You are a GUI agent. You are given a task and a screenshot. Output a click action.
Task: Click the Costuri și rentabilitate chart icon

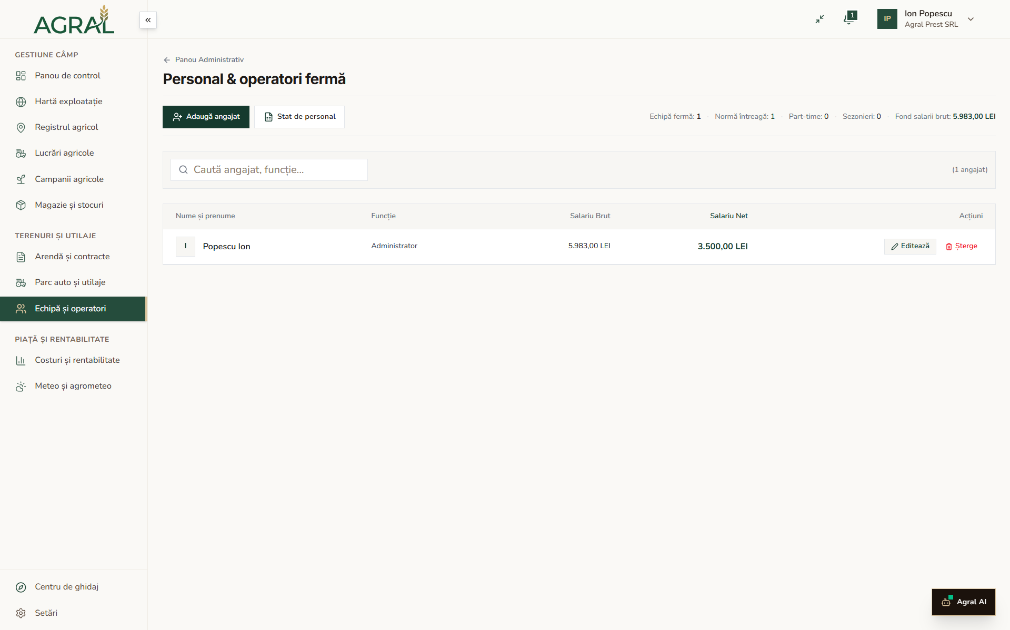coord(21,360)
